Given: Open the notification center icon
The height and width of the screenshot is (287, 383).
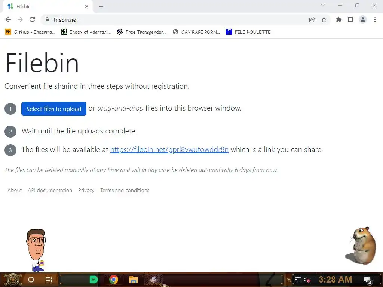Looking at the screenshot, I should point(368,280).
